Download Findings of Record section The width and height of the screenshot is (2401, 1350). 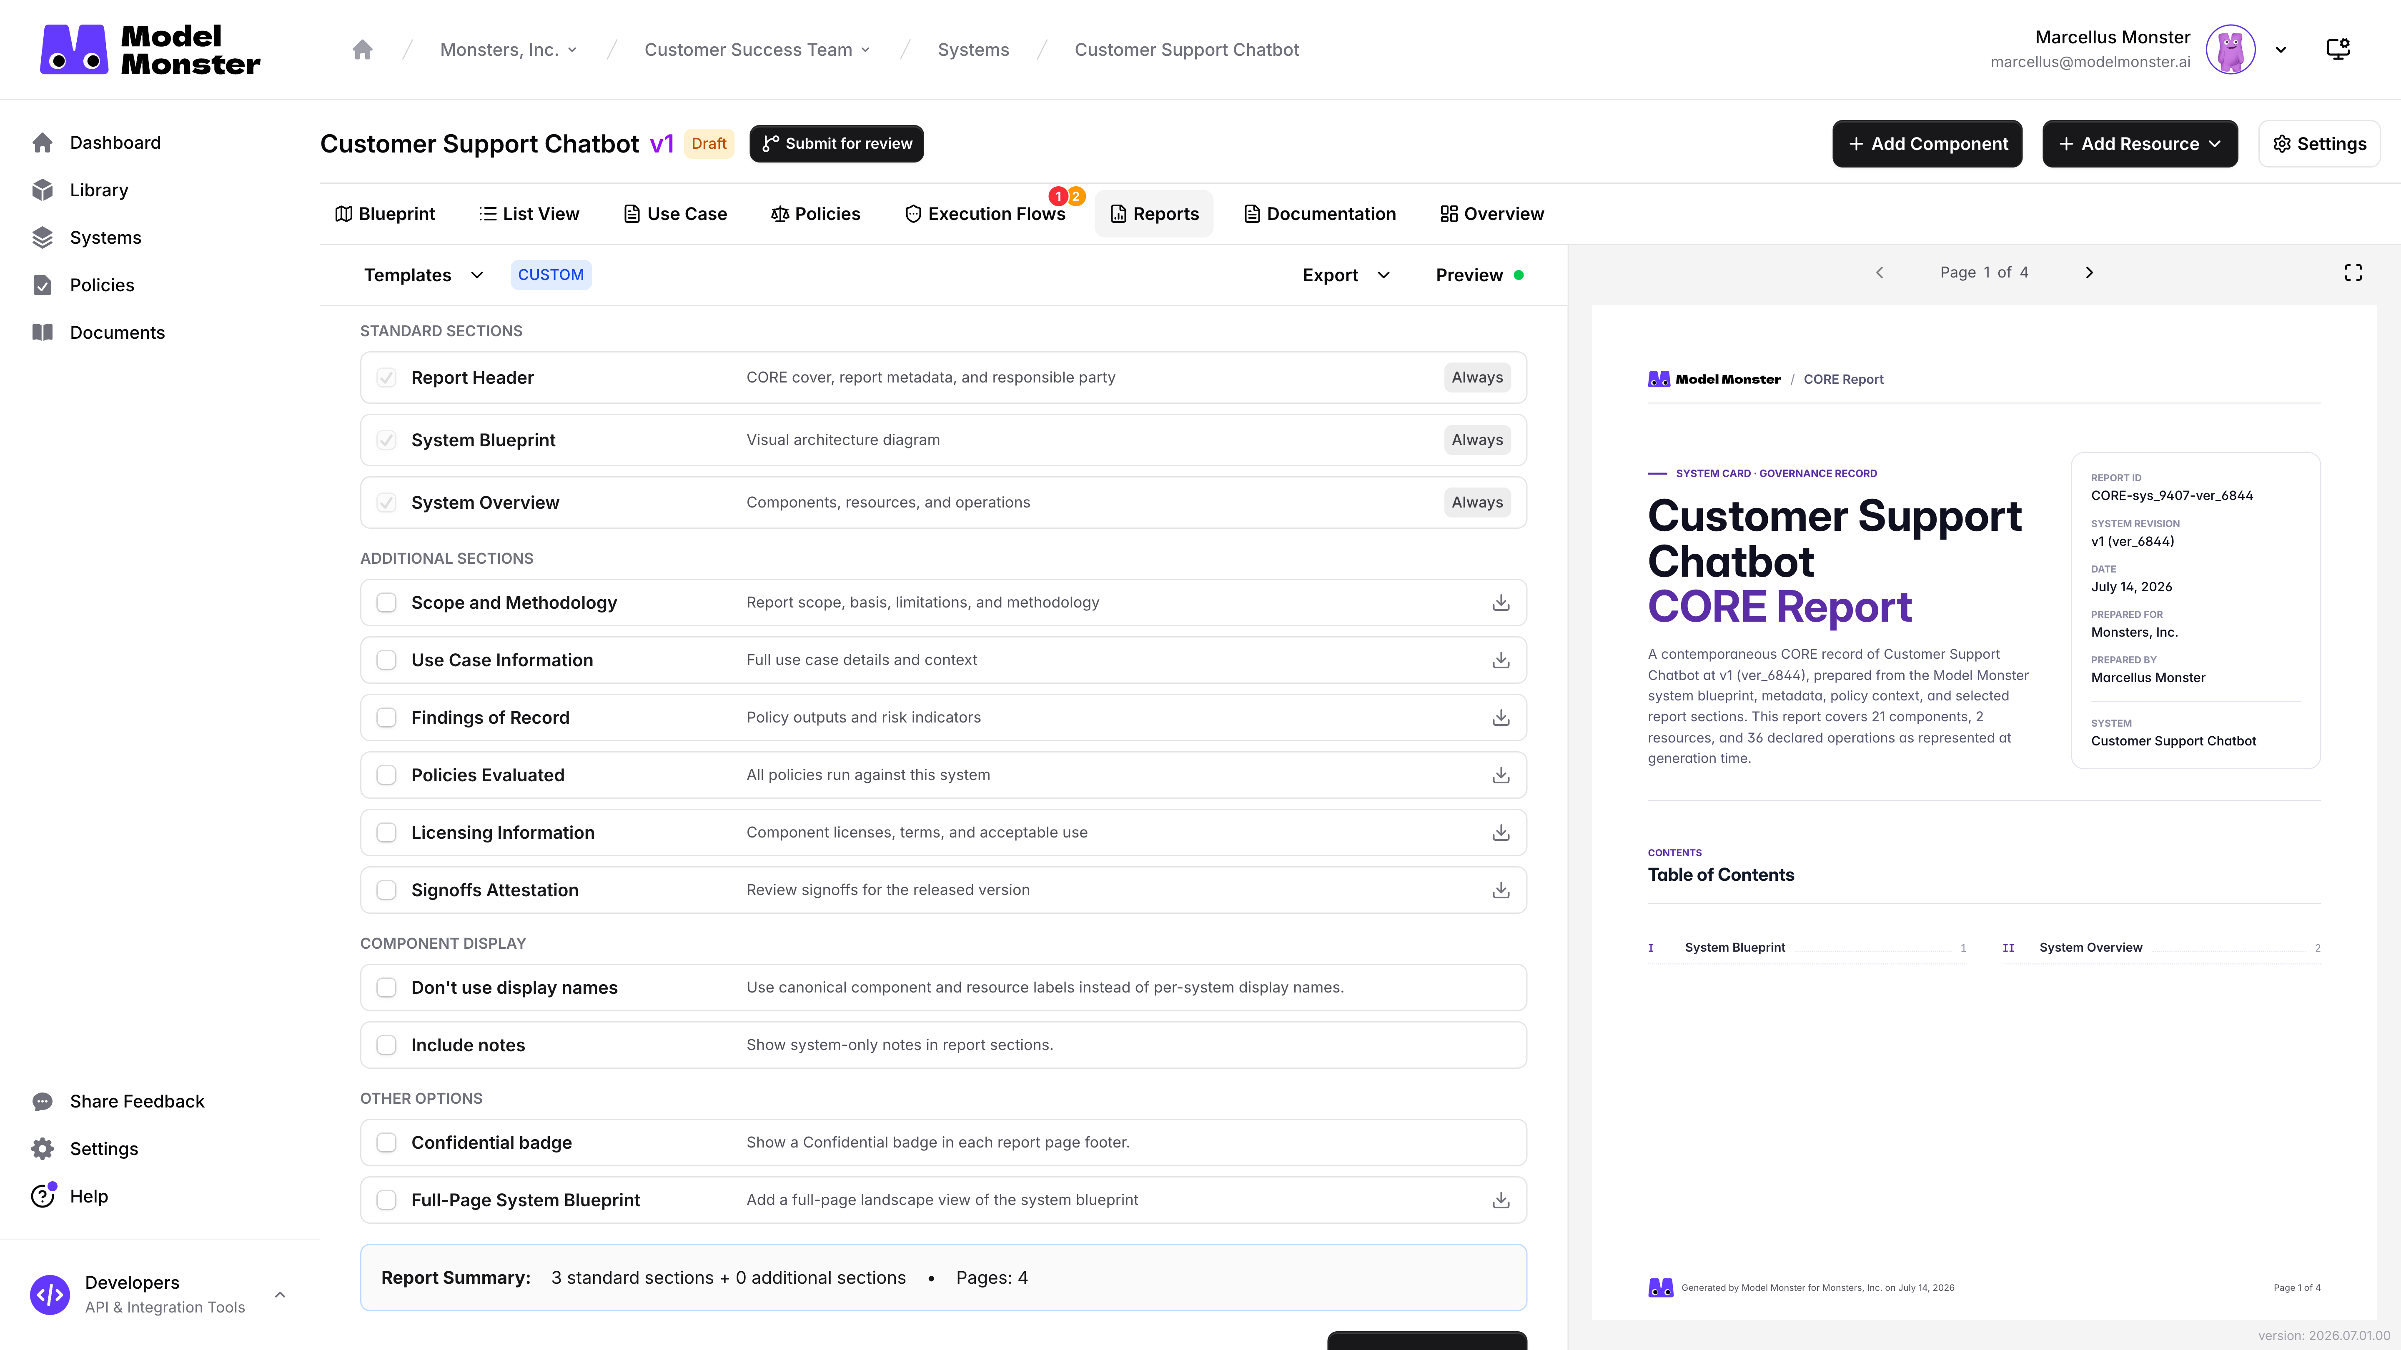1501,717
